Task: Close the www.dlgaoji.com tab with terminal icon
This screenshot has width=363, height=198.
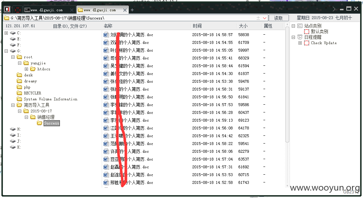Action: point(72,10)
